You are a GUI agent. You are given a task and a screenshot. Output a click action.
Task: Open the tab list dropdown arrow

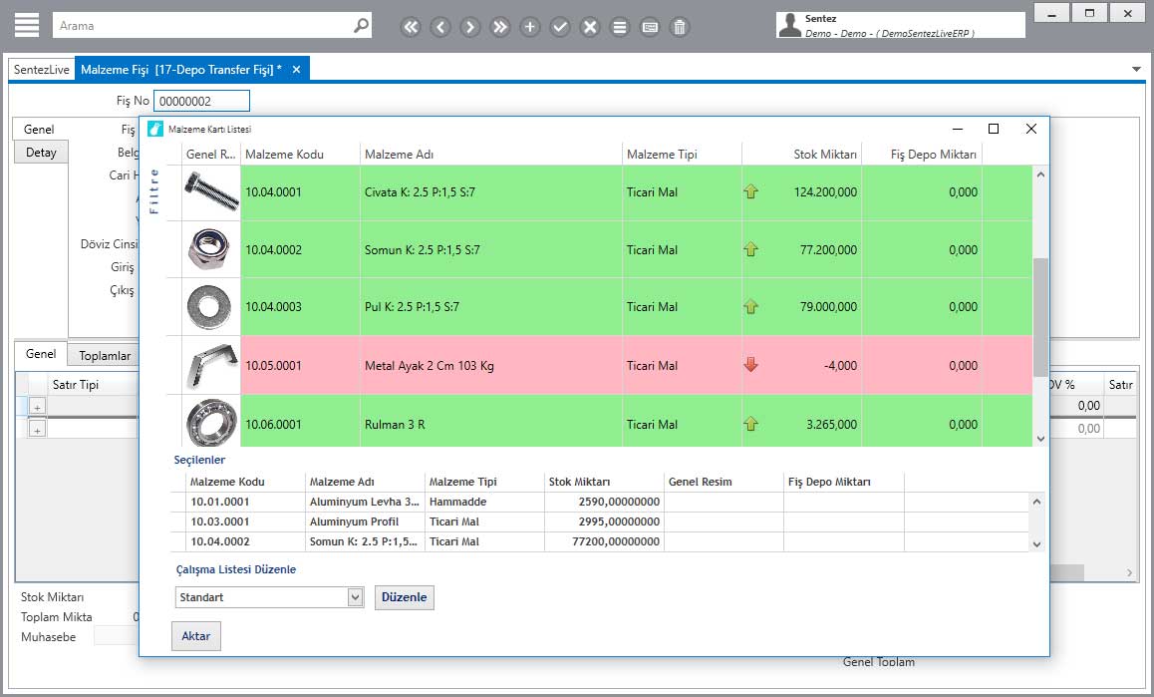pos(1137,69)
